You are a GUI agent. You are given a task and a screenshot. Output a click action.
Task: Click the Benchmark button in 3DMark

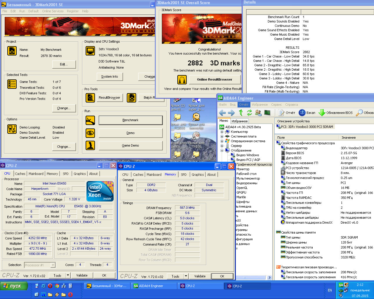130,120
